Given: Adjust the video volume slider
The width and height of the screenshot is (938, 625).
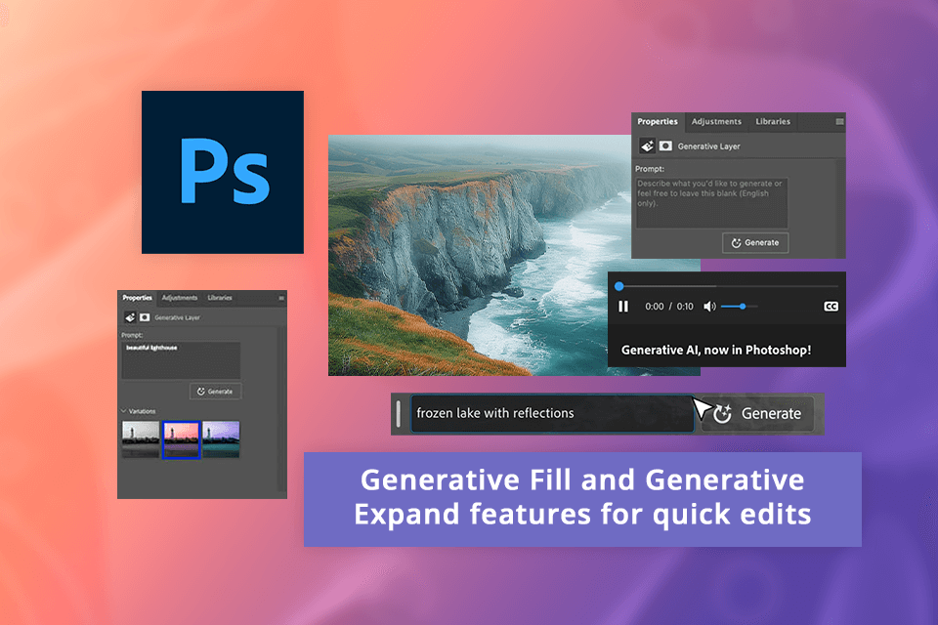Looking at the screenshot, I should pos(740,307).
